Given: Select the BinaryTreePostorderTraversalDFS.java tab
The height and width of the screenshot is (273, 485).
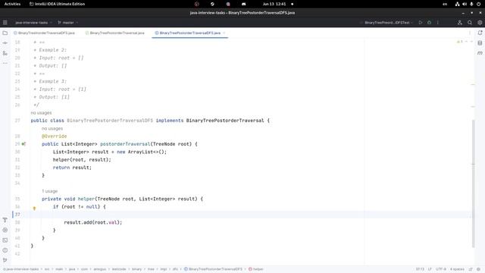Looking at the screenshot, I should [190, 33].
